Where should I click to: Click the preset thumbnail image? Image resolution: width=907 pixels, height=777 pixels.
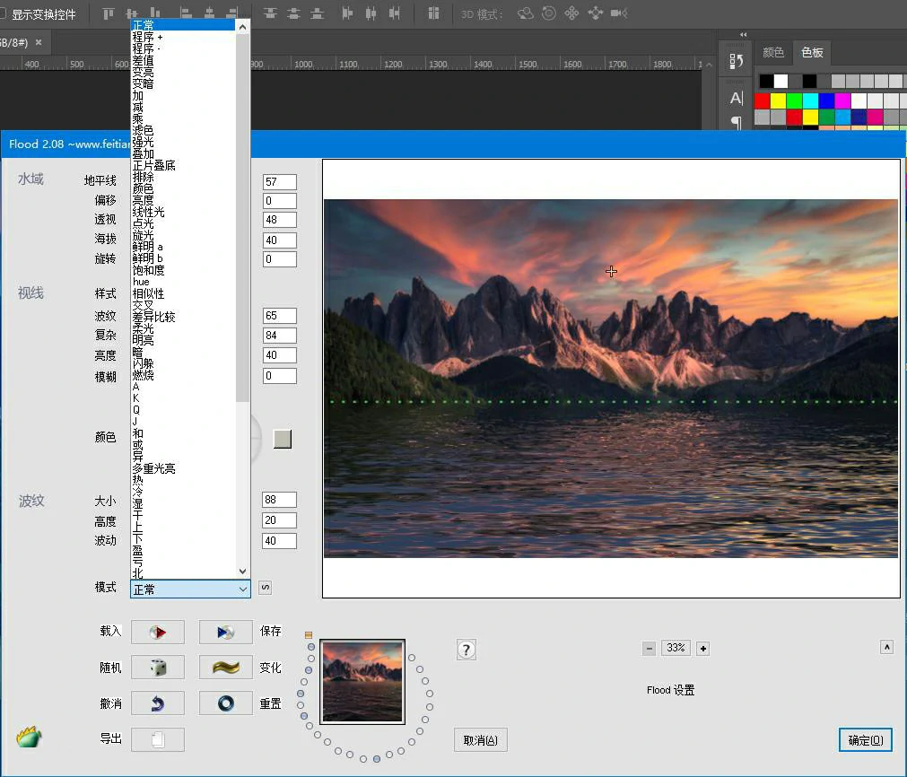click(x=362, y=682)
